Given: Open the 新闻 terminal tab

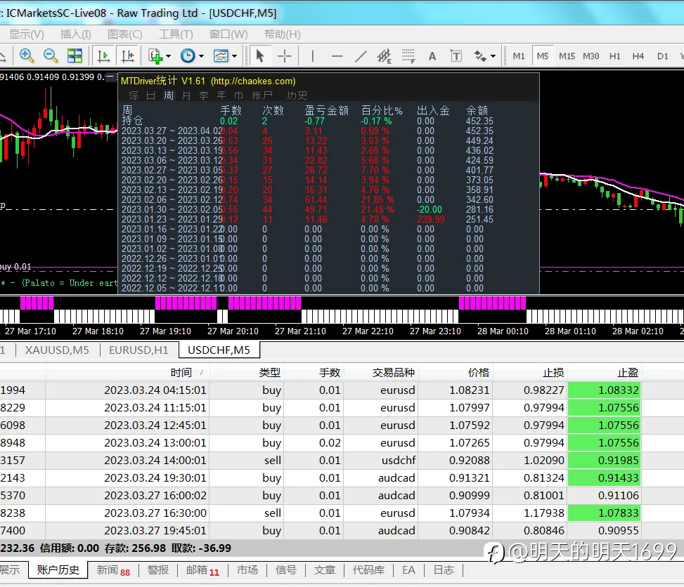Looking at the screenshot, I should [x=113, y=570].
